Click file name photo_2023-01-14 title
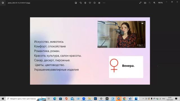This screenshot has width=180, height=101. [19, 3]
